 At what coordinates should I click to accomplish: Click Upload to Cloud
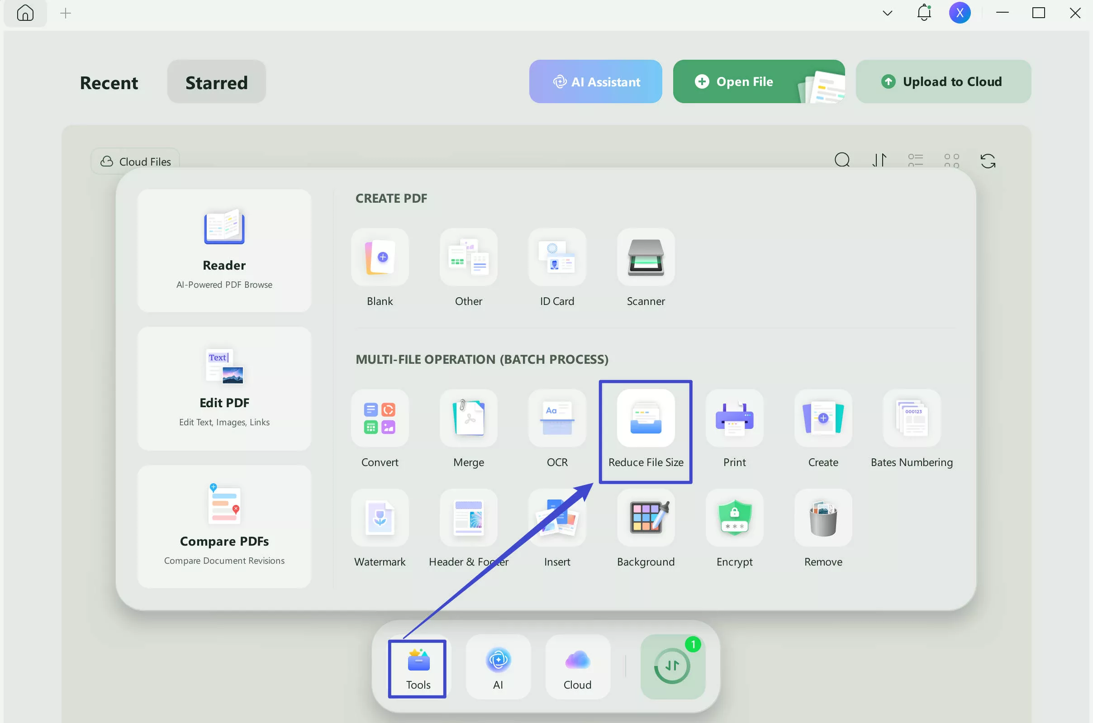point(943,81)
